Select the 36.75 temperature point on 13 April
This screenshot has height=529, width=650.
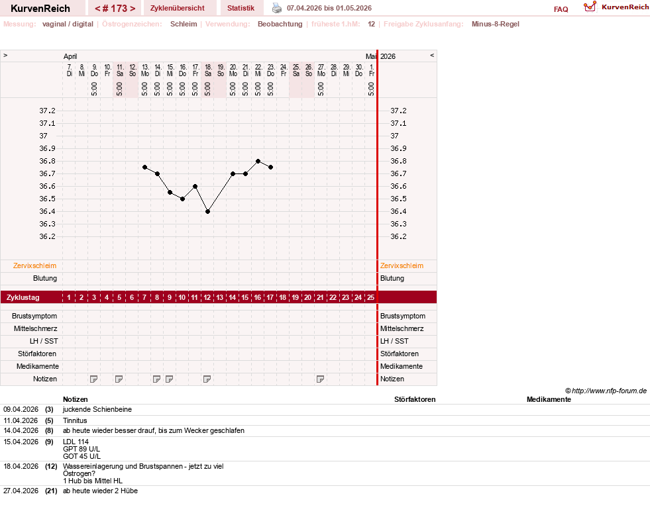[x=144, y=168]
